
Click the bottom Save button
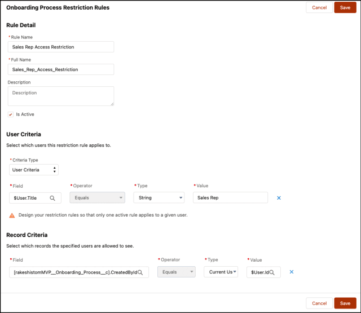tap(345, 303)
